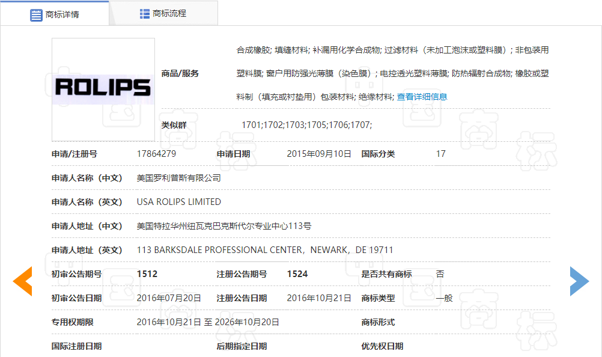Click the document icon on 商标详情 tab

[x=36, y=14]
